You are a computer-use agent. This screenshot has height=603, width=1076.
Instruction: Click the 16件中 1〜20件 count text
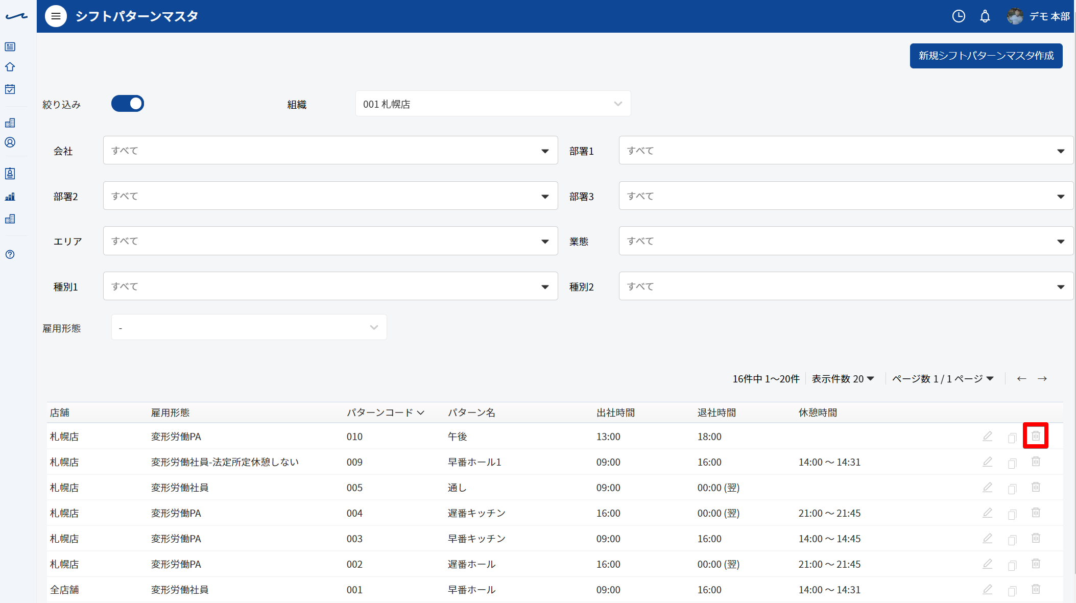(766, 379)
